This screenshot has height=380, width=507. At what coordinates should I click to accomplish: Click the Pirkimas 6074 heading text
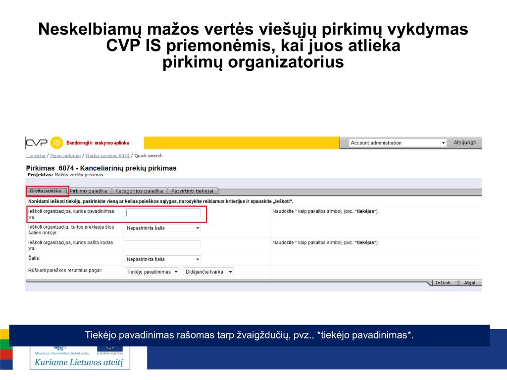click(x=101, y=168)
